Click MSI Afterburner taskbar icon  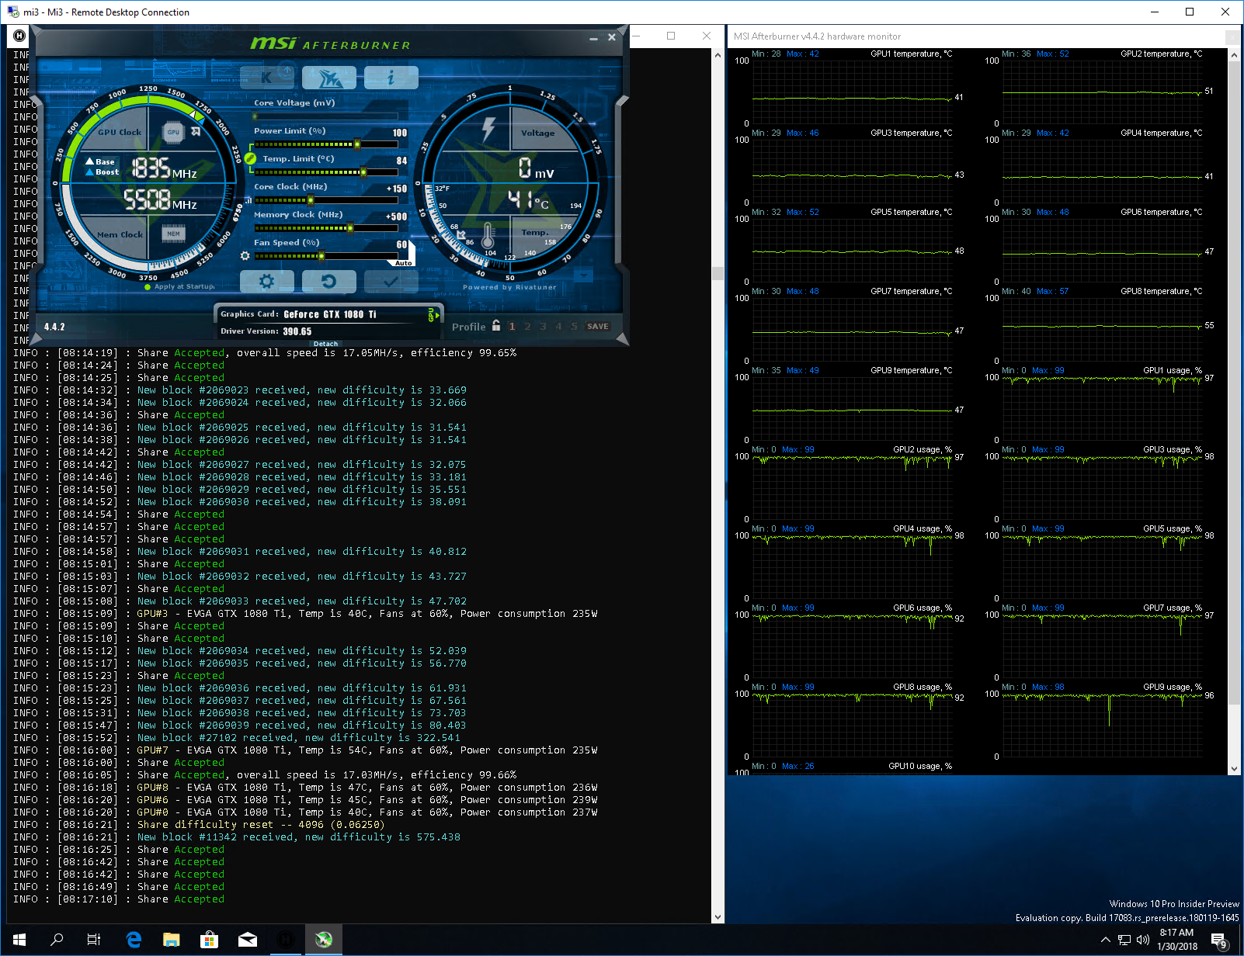tap(324, 940)
